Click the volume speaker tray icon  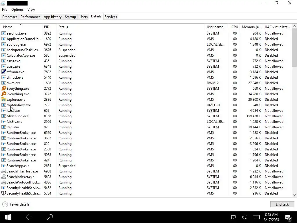click(245, 217)
